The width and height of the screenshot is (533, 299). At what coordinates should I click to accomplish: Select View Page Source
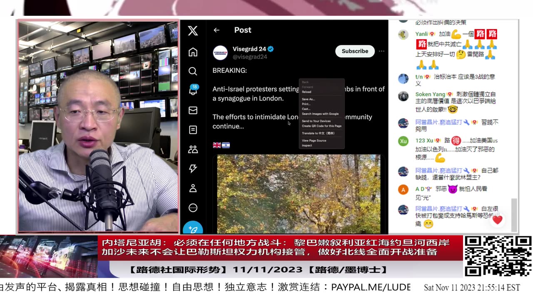pos(314,141)
